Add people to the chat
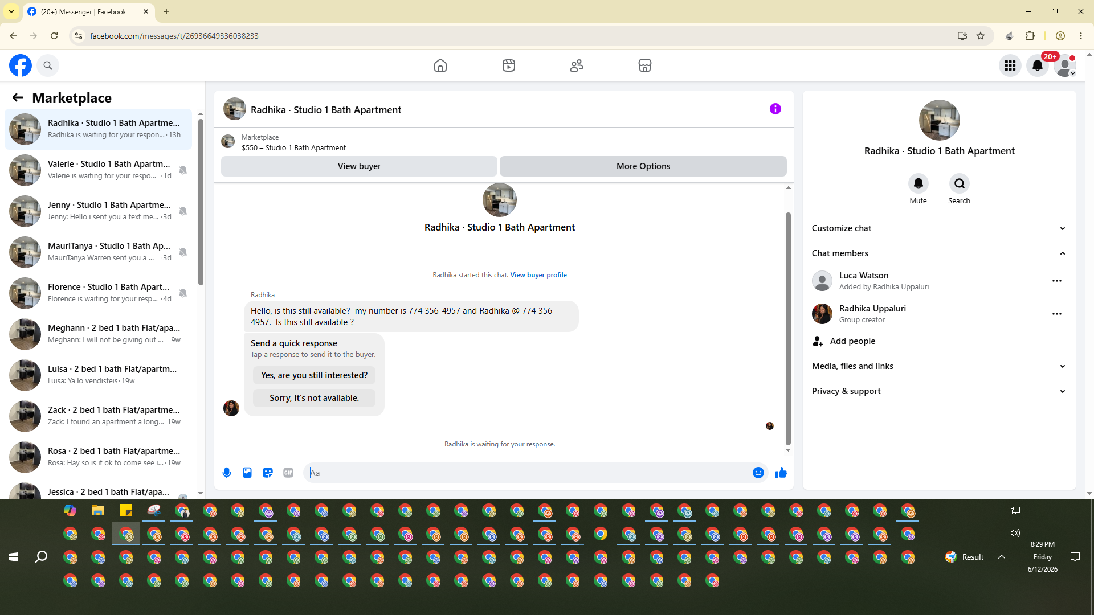The image size is (1094, 615). pyautogui.click(x=940, y=341)
